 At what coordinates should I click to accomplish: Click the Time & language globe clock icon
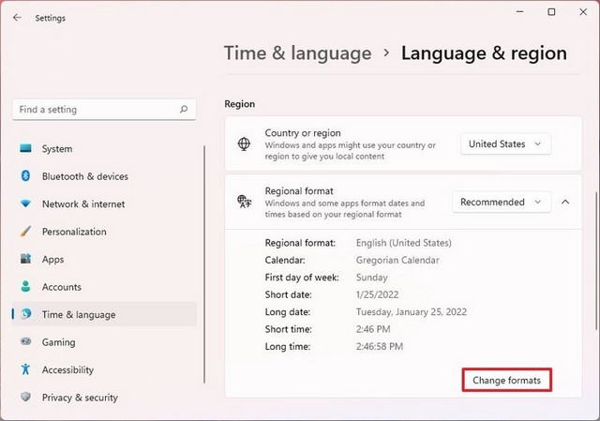[x=26, y=314]
